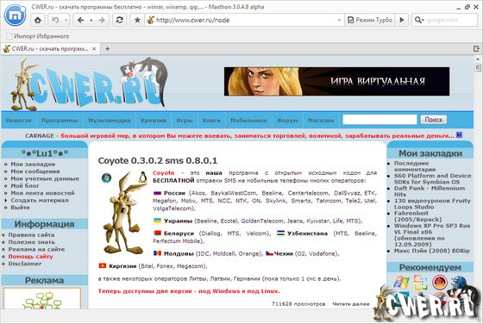Screen dimensions: 483x324
Task: Go to the browser home page
Action: [x=38, y=21]
